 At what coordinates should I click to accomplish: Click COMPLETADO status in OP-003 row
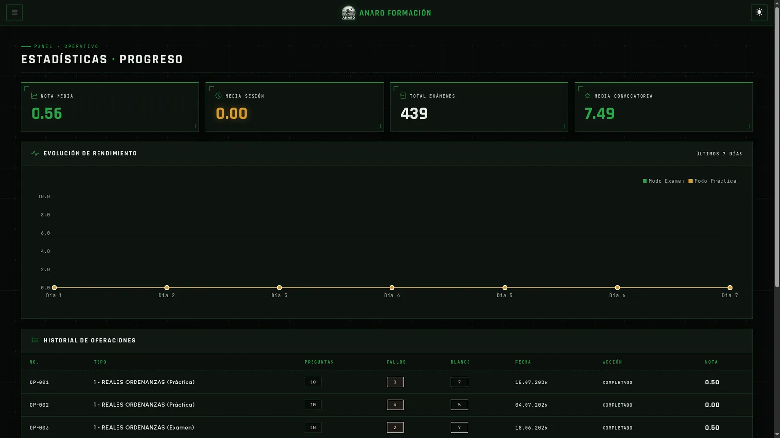(618, 428)
